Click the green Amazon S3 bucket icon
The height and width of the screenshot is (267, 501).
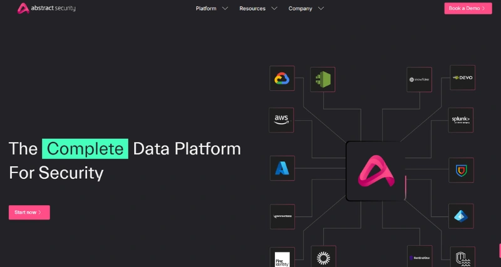coord(323,79)
